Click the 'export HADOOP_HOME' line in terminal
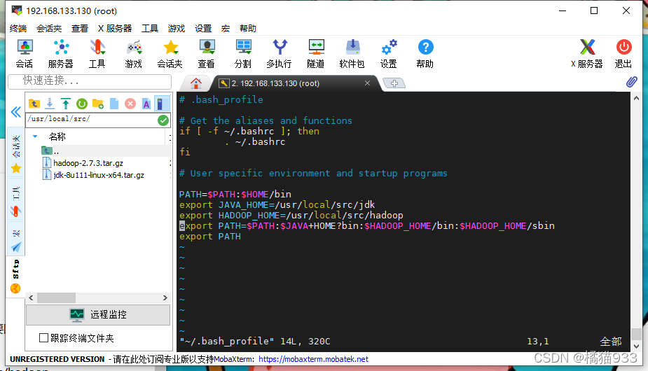This screenshot has height=371, width=648. [291, 215]
